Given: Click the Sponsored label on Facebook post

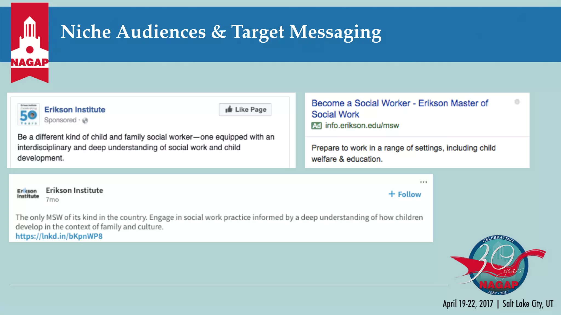Looking at the screenshot, I should [60, 120].
